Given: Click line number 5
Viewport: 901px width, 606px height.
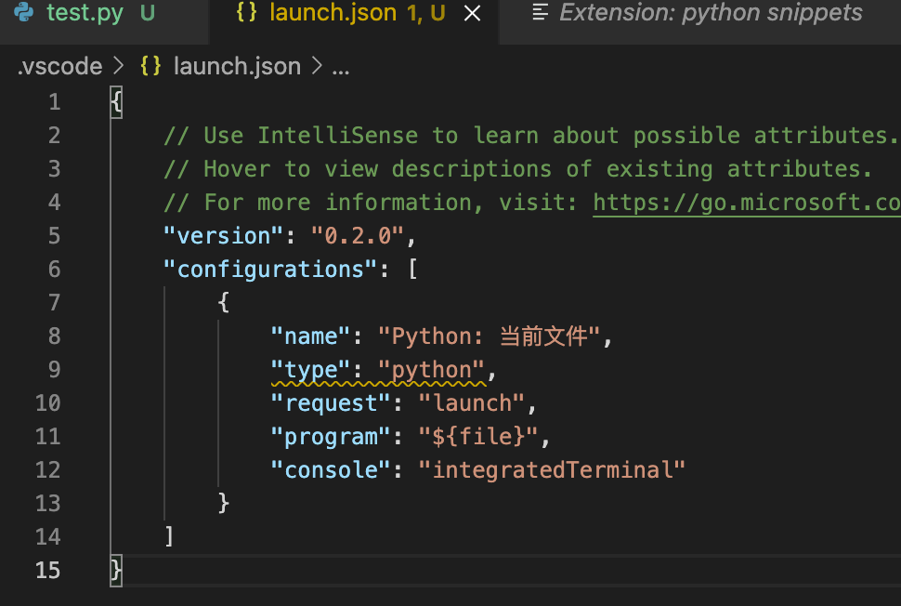Looking at the screenshot, I should pyautogui.click(x=53, y=235).
